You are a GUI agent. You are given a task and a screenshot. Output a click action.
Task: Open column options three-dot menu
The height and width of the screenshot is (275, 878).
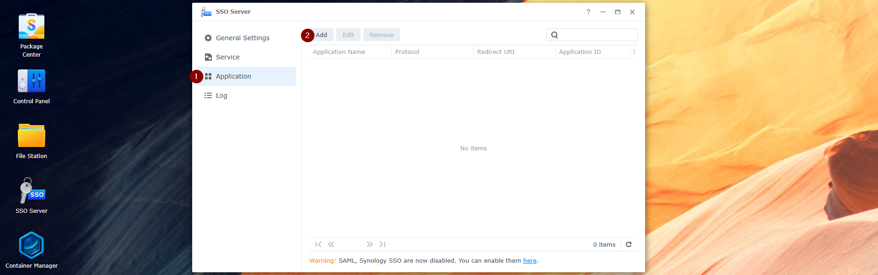pyautogui.click(x=634, y=52)
